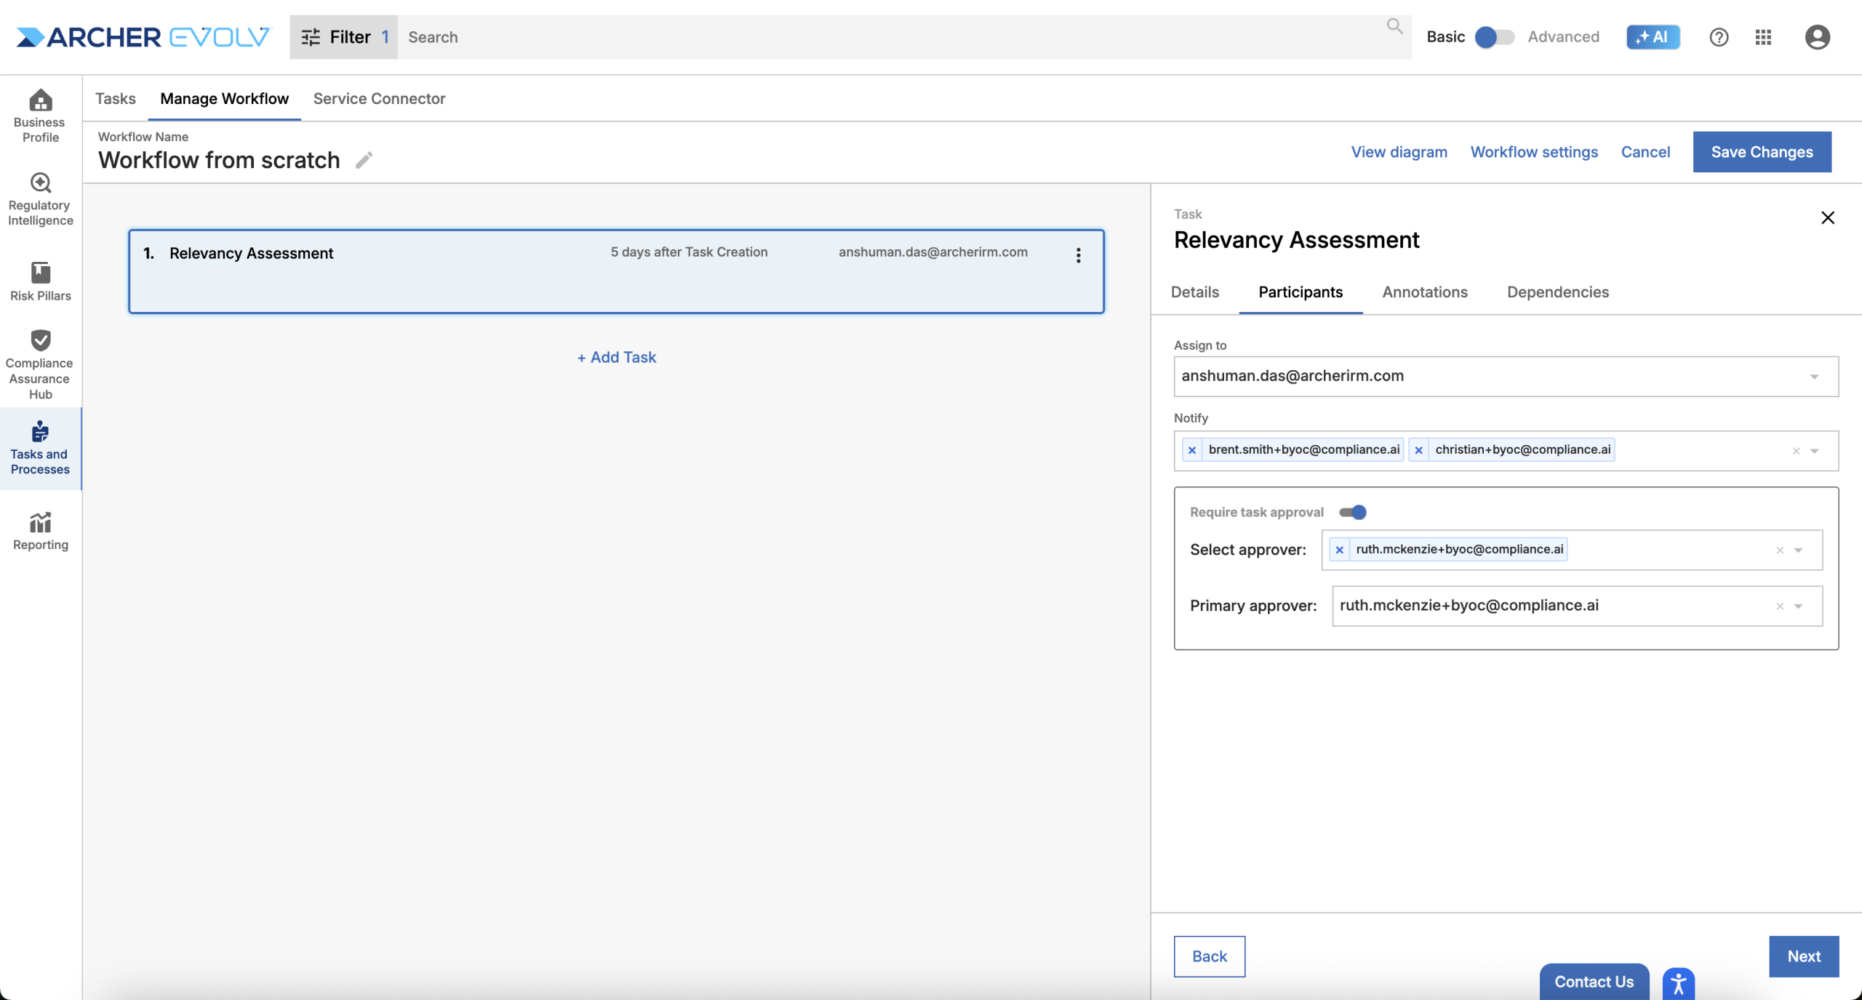The height and width of the screenshot is (1000, 1862).
Task: Open the help question mark icon
Action: point(1718,37)
